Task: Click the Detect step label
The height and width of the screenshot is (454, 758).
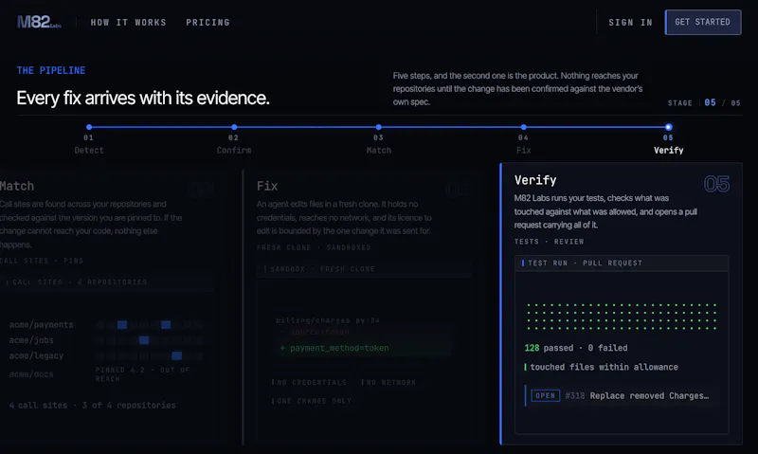Action: (89, 151)
